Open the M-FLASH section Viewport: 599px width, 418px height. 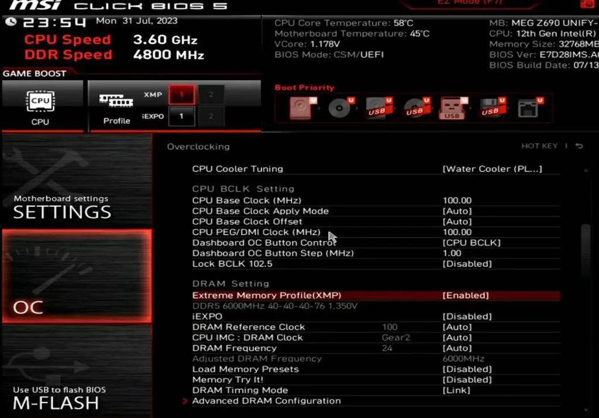[x=77, y=371]
